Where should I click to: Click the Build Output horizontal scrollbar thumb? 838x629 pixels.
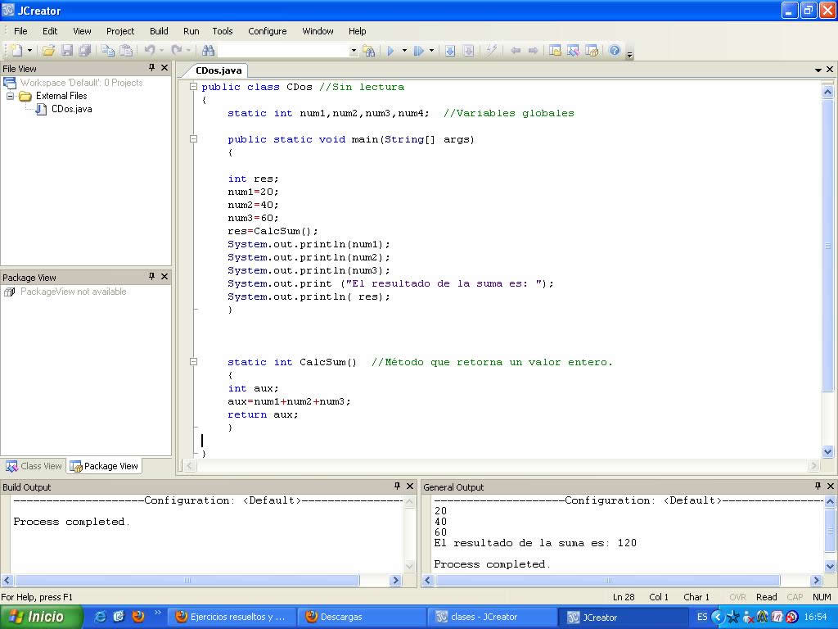[187, 581]
